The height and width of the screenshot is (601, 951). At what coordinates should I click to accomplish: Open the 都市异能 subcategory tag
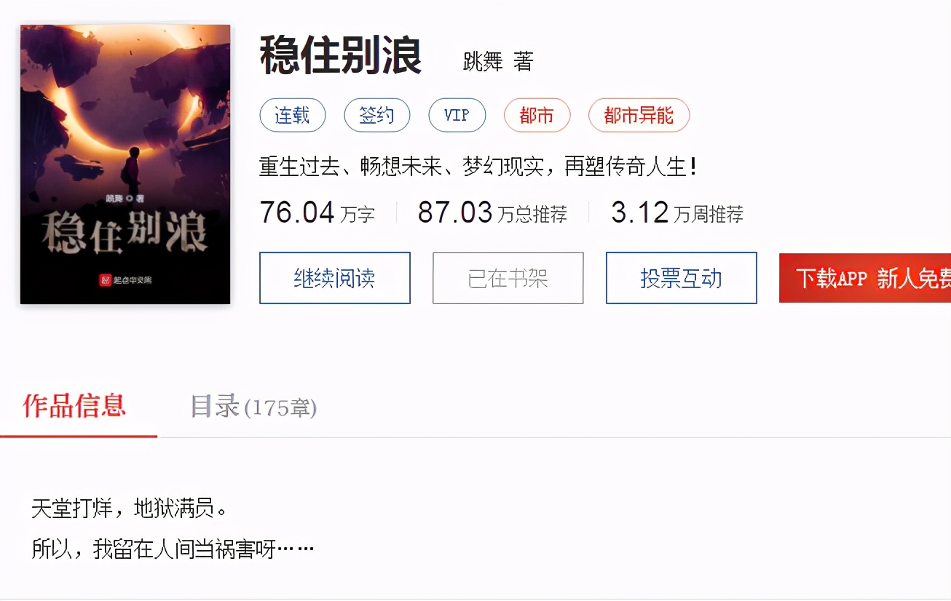pos(639,115)
